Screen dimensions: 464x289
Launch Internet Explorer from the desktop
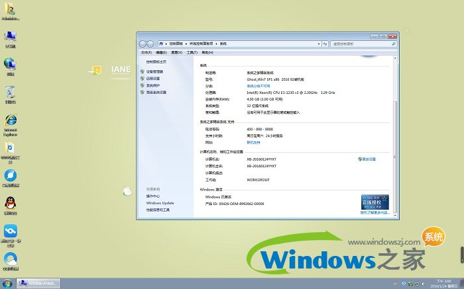point(11,122)
